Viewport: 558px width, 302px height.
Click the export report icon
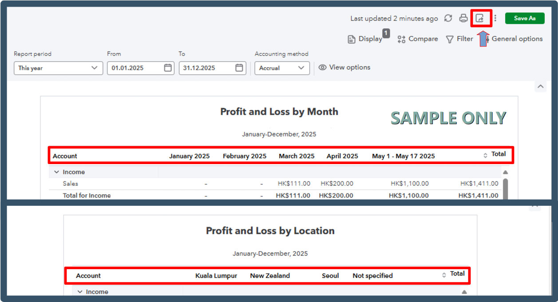coord(480,18)
